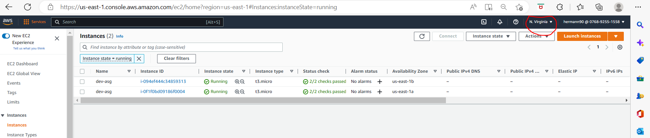Open instance i-0f1f0bd09186f0004 link
The width and height of the screenshot is (650, 138).
[x=163, y=92]
